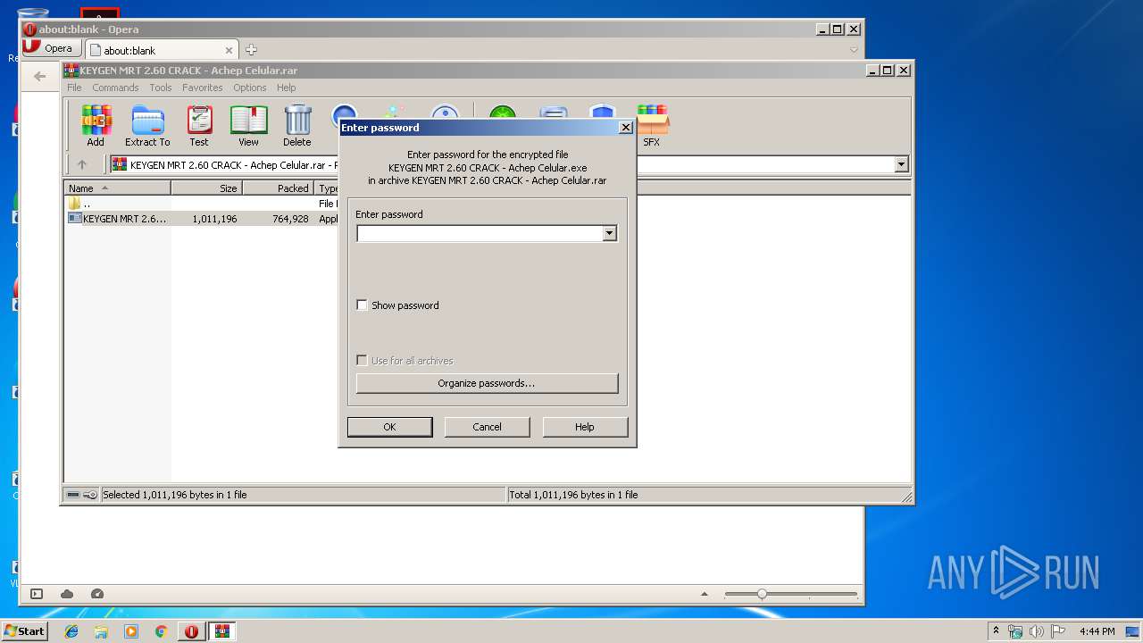This screenshot has width=1143, height=643.
Task: Click the clock showing 4:44 PM
Action: click(x=1097, y=631)
